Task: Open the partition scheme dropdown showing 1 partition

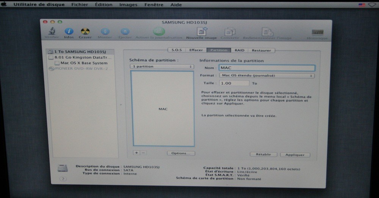Action: click(x=162, y=67)
